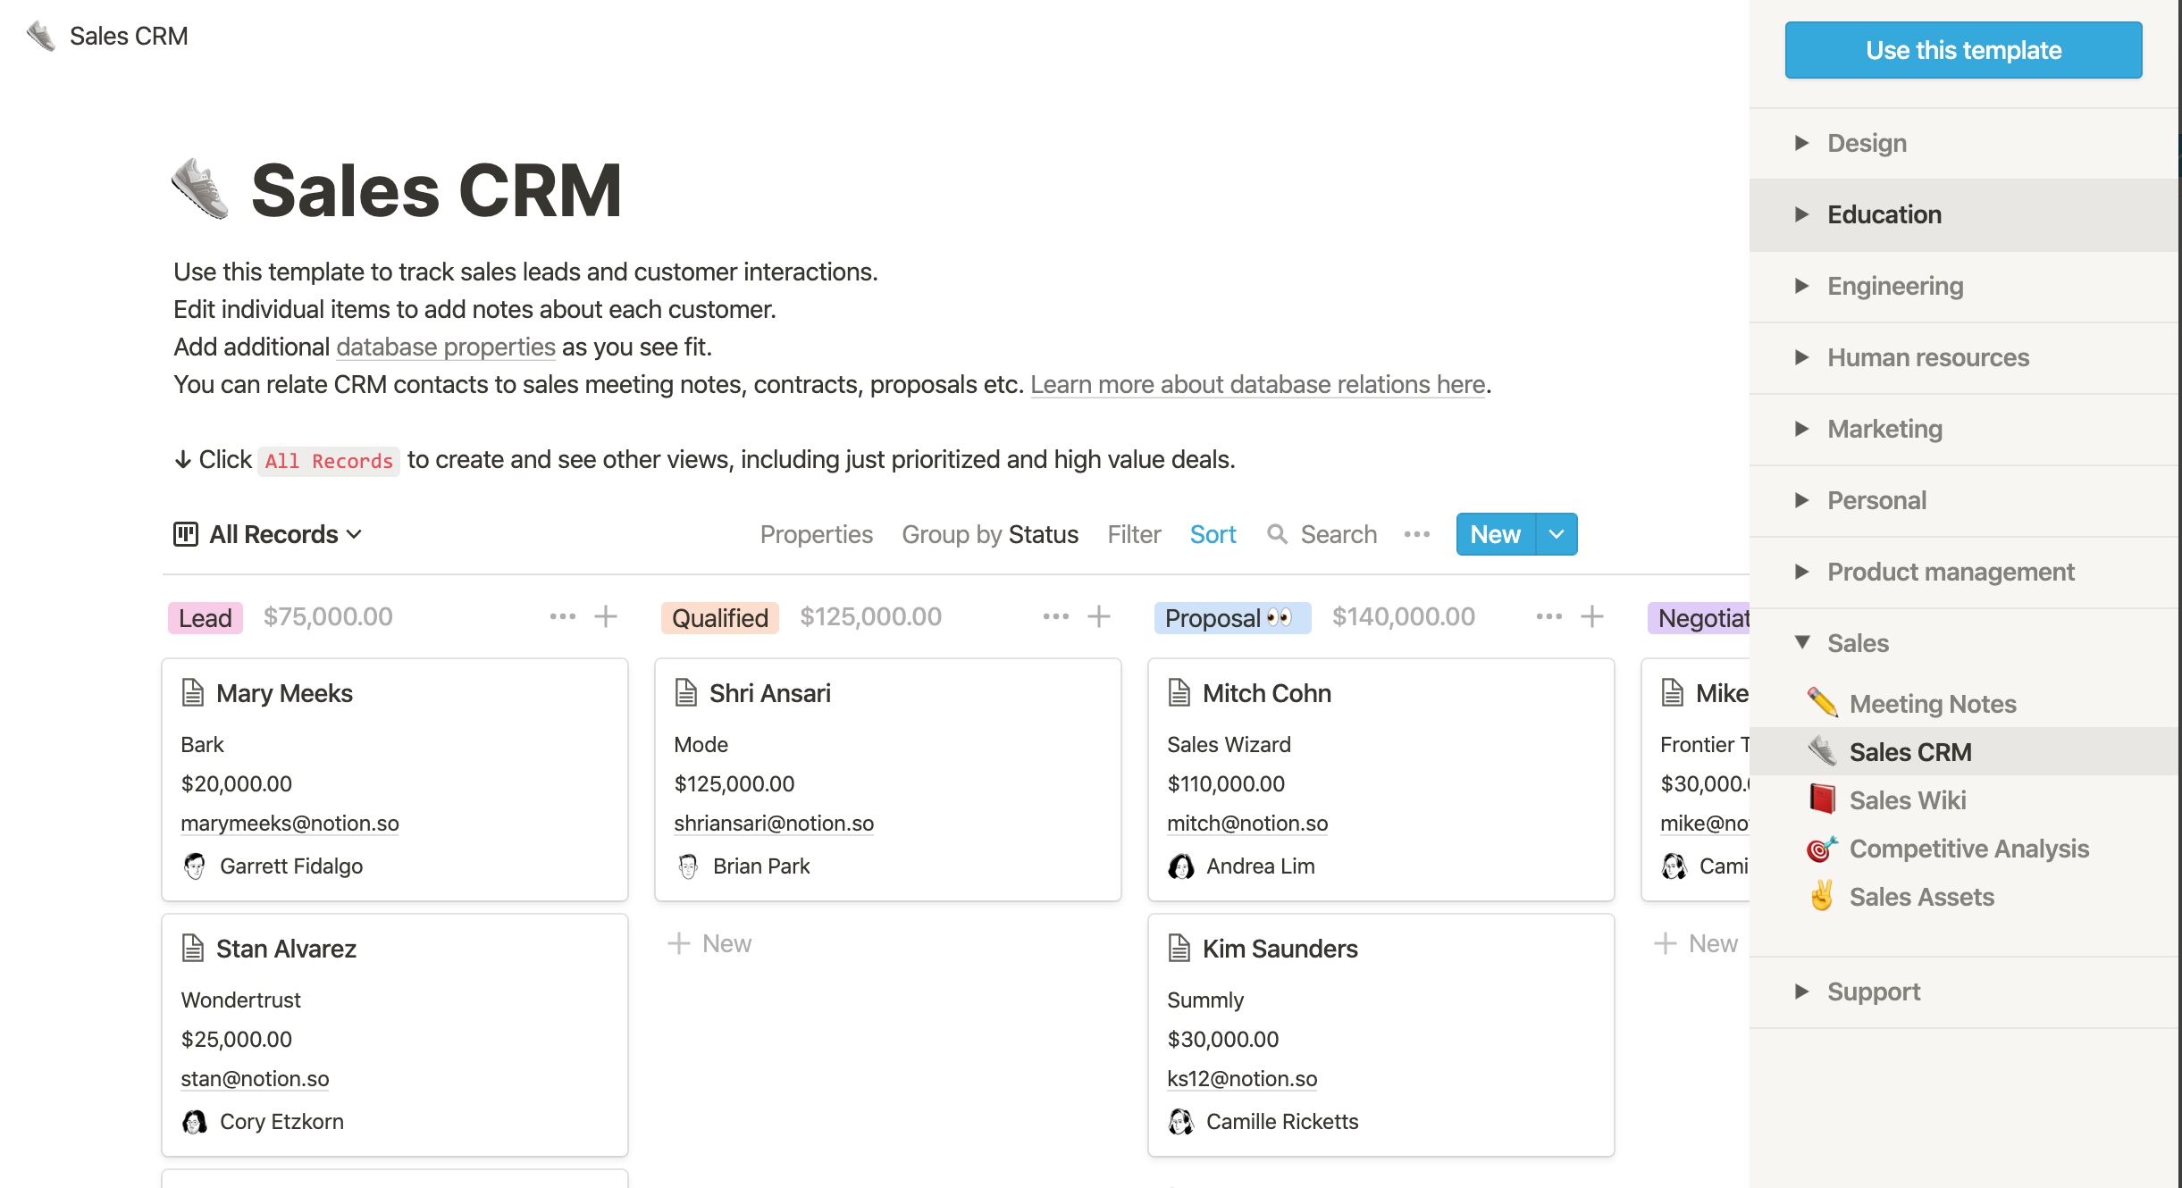Open three-dot menu for Qualified column
Screen dimensions: 2182x1188
point(1055,616)
